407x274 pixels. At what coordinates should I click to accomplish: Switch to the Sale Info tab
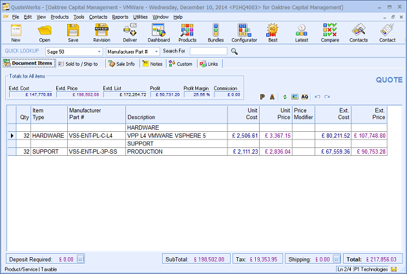(121, 64)
